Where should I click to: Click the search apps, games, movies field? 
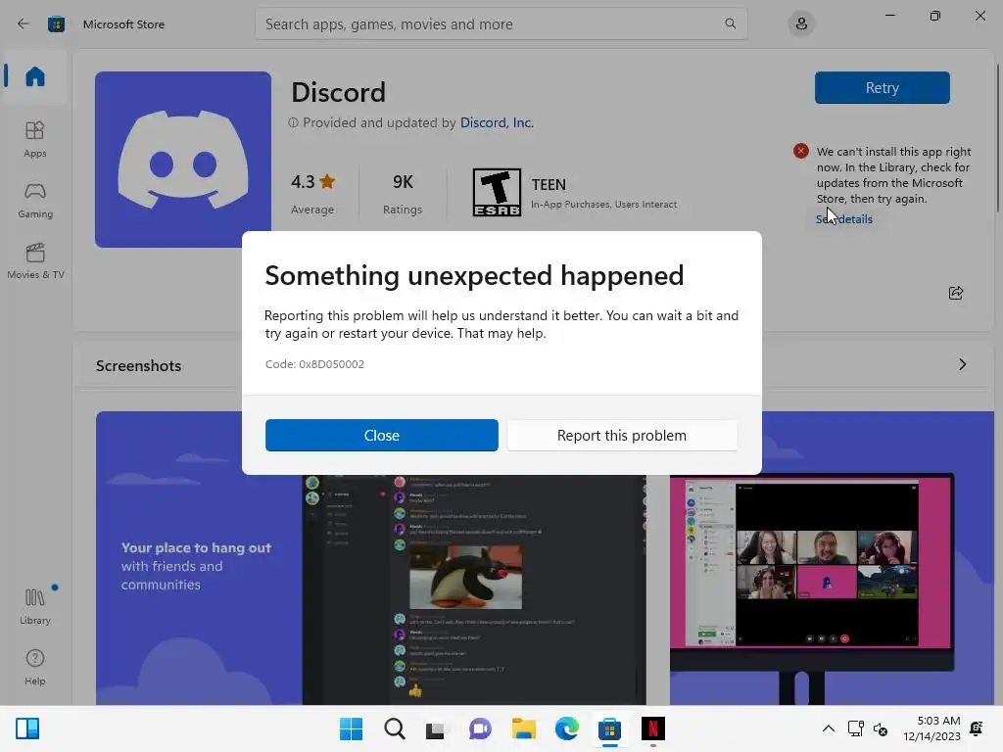(501, 24)
